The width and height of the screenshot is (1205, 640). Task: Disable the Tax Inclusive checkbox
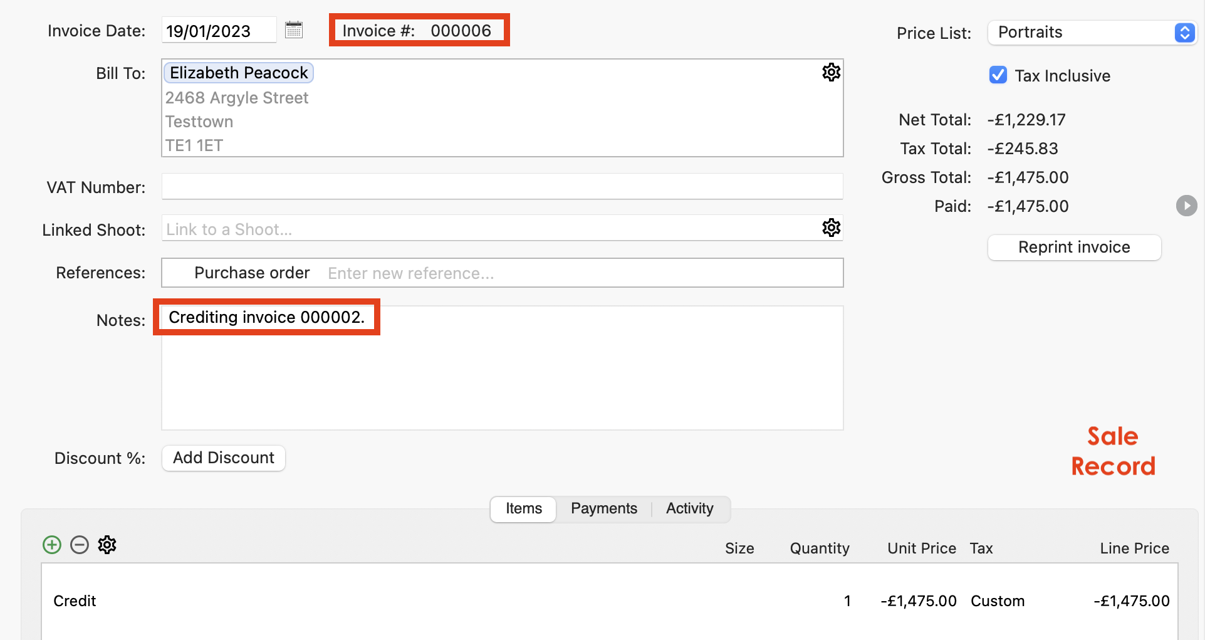point(998,75)
